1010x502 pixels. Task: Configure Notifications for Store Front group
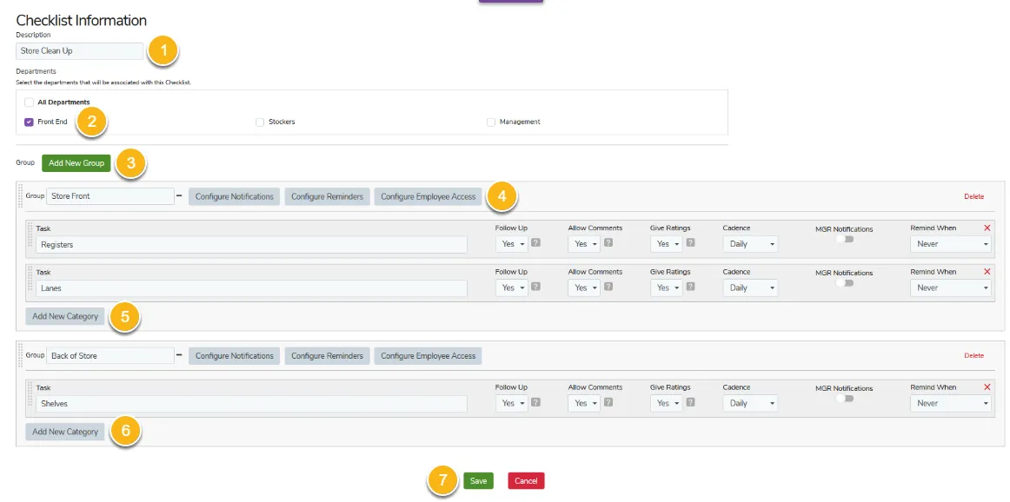[x=235, y=196]
